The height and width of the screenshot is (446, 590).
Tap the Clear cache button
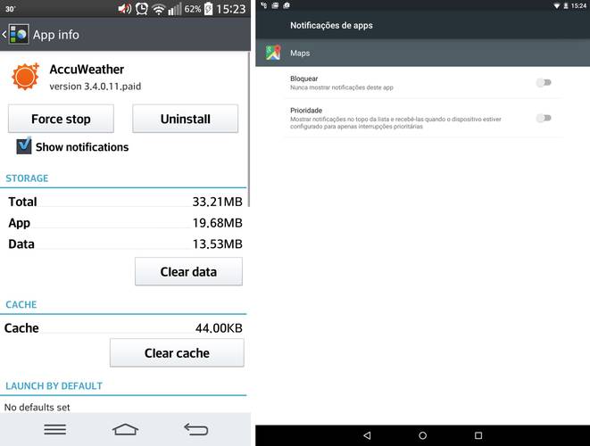click(x=177, y=352)
